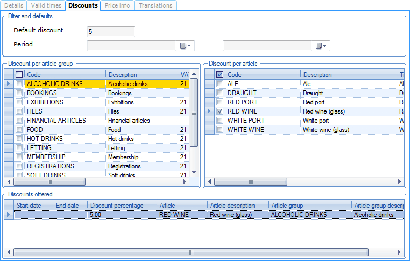Click the row indicator arrow beside ALCOHOLIC DRINKS
Screen dimensions: 410x261
click(8, 84)
